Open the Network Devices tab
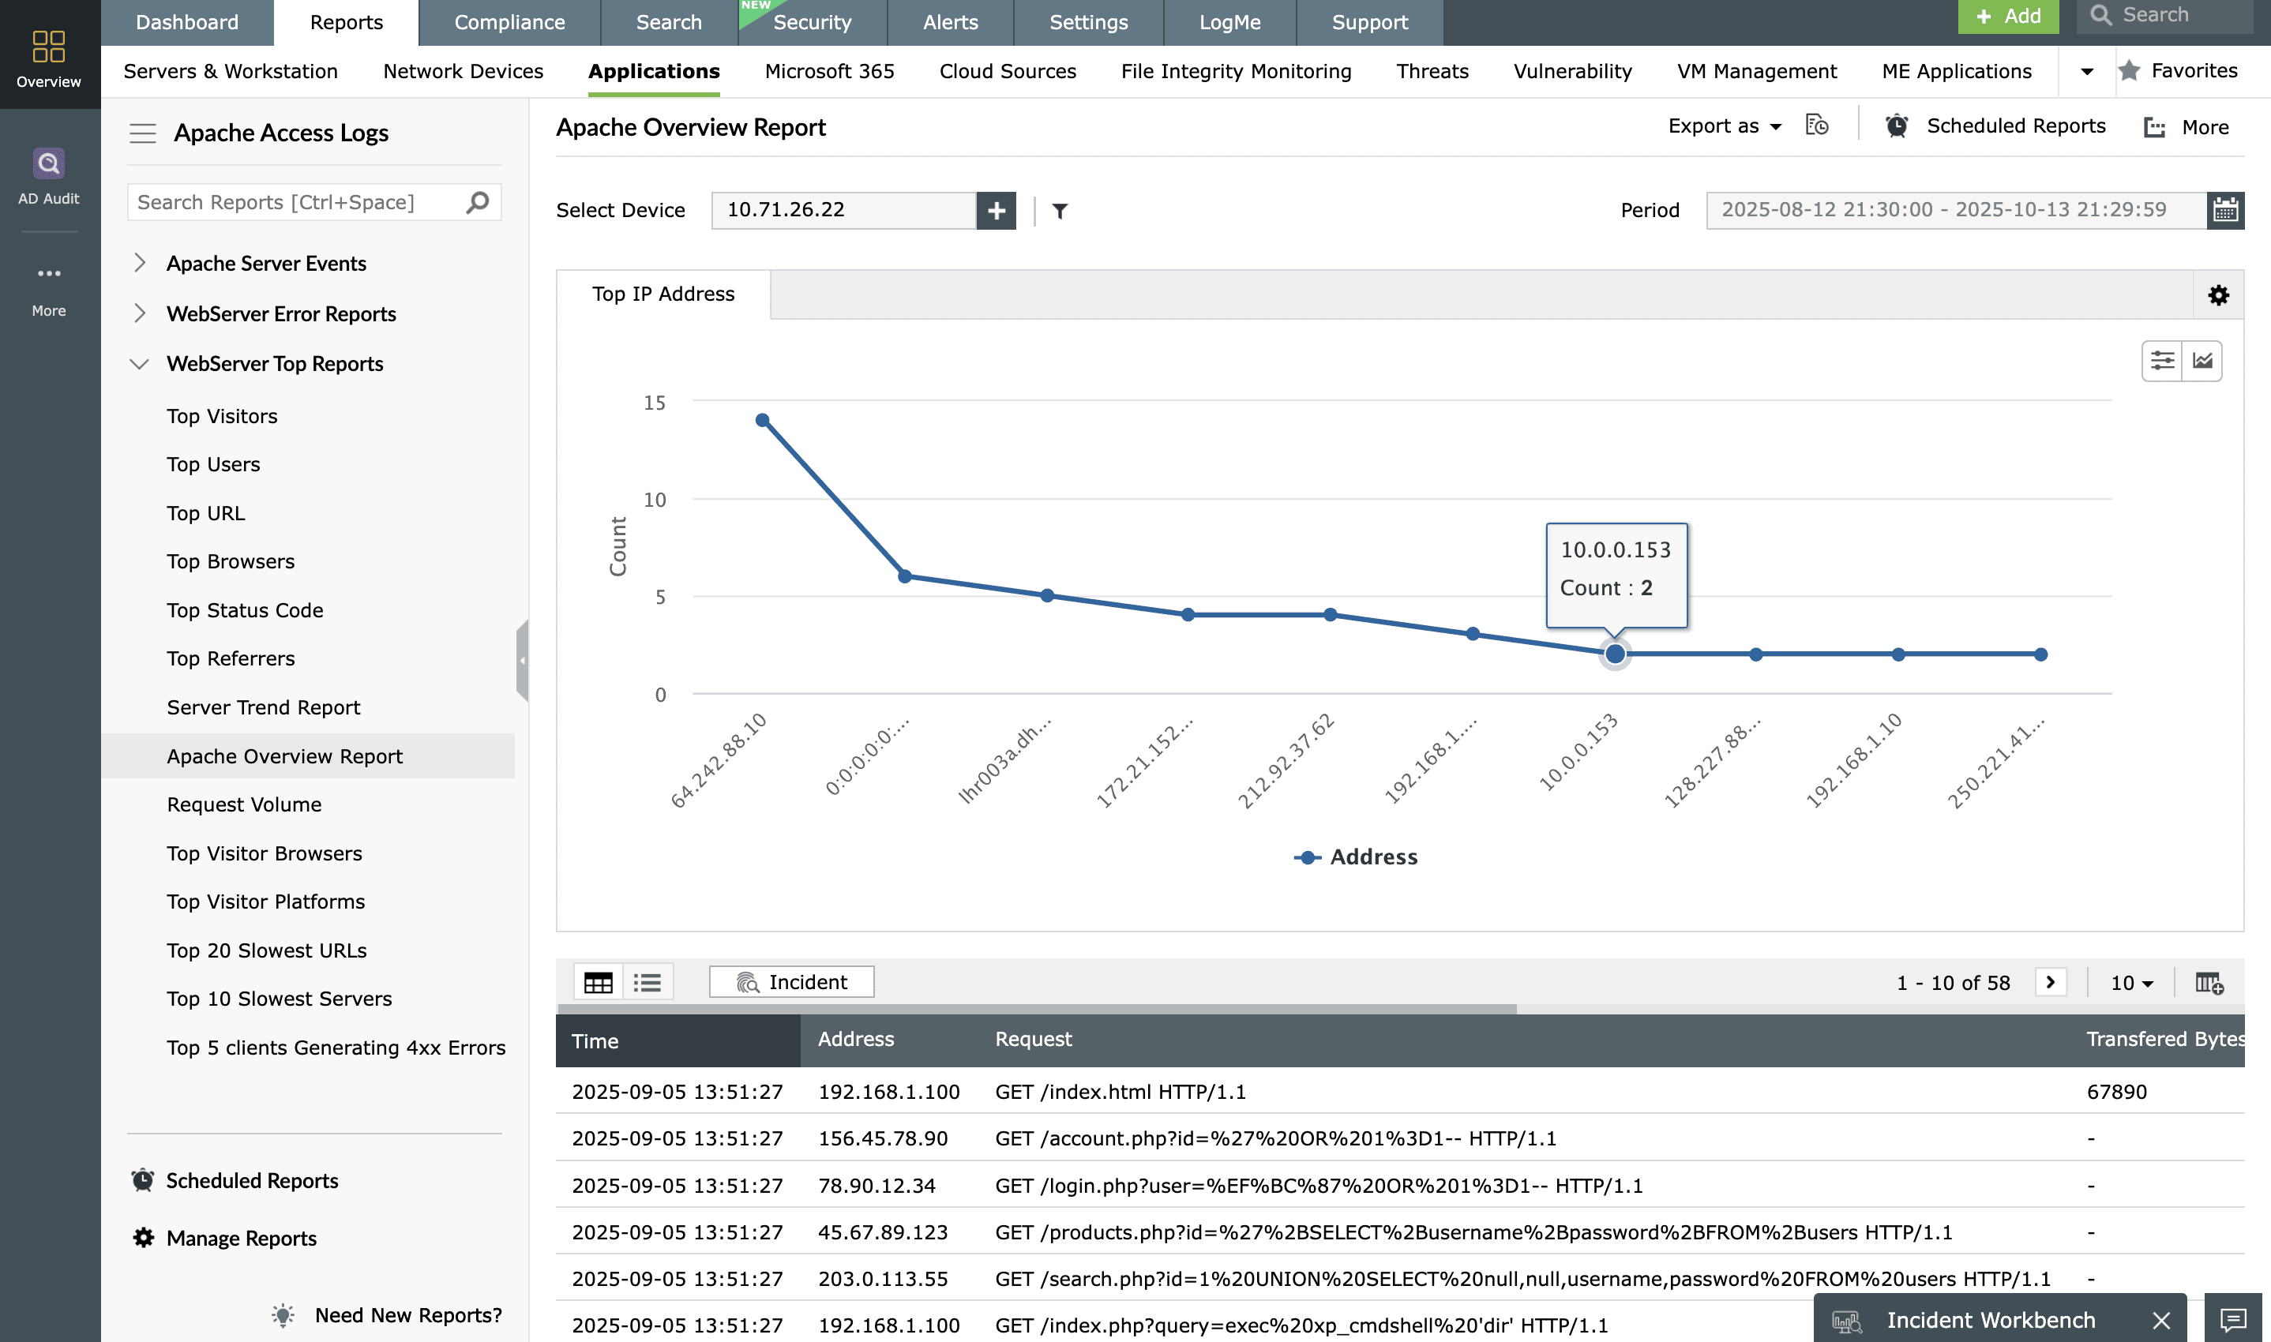This screenshot has height=1342, width=2271. pos(463,71)
